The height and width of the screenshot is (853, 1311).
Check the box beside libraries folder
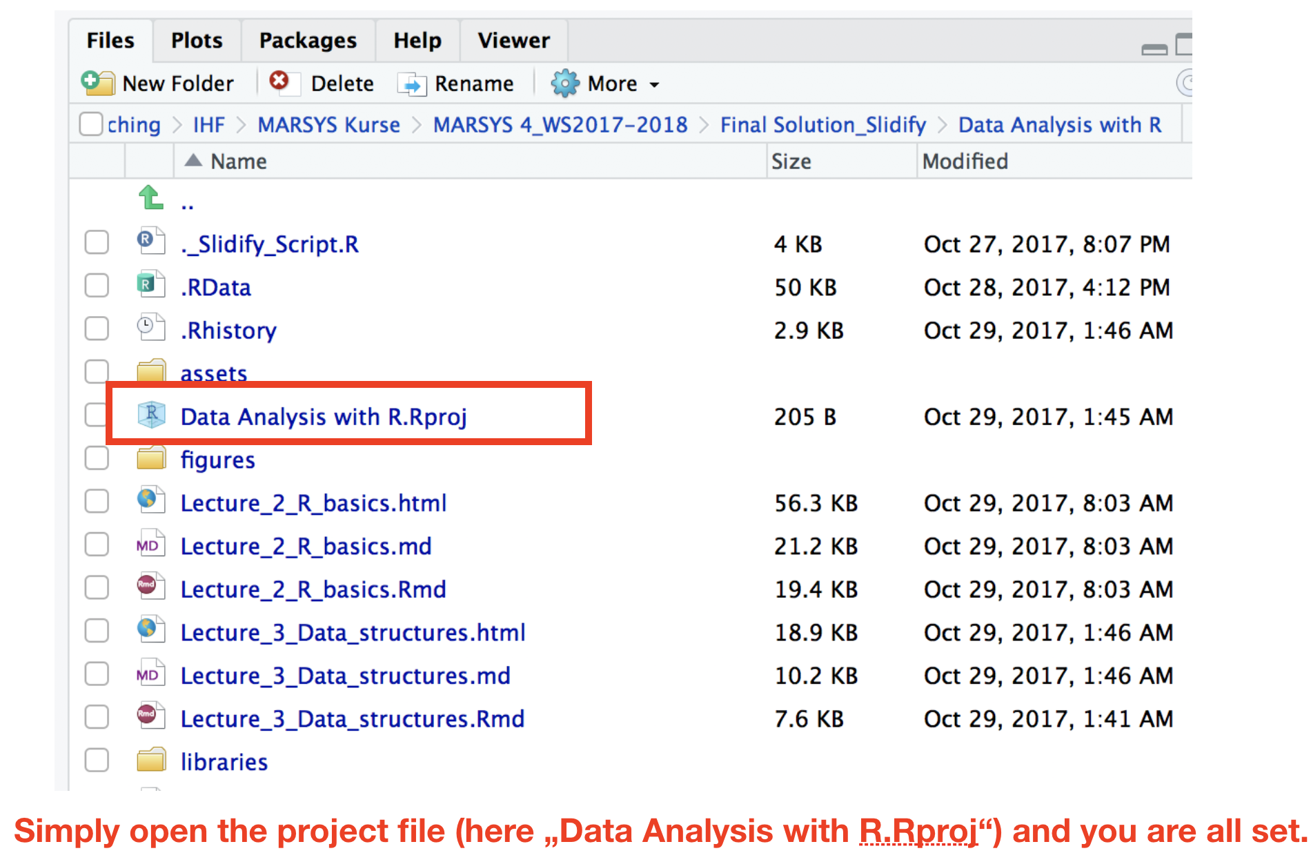[97, 760]
